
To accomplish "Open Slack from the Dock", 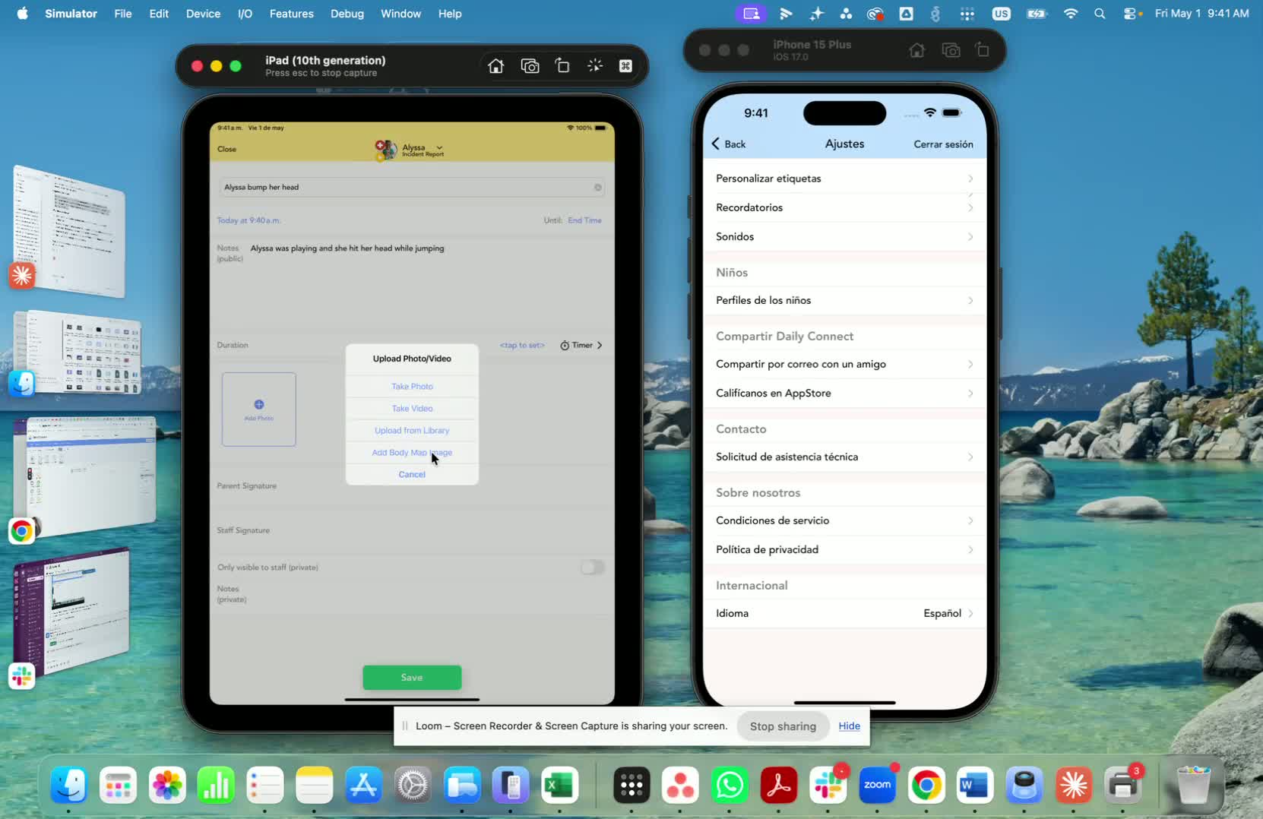I will tap(828, 785).
